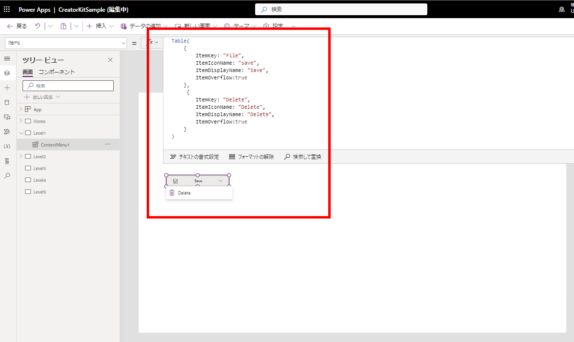Viewport: 574px width, 342px height.
Task: Click the fx icon beside formula bar
Action: tap(151, 43)
